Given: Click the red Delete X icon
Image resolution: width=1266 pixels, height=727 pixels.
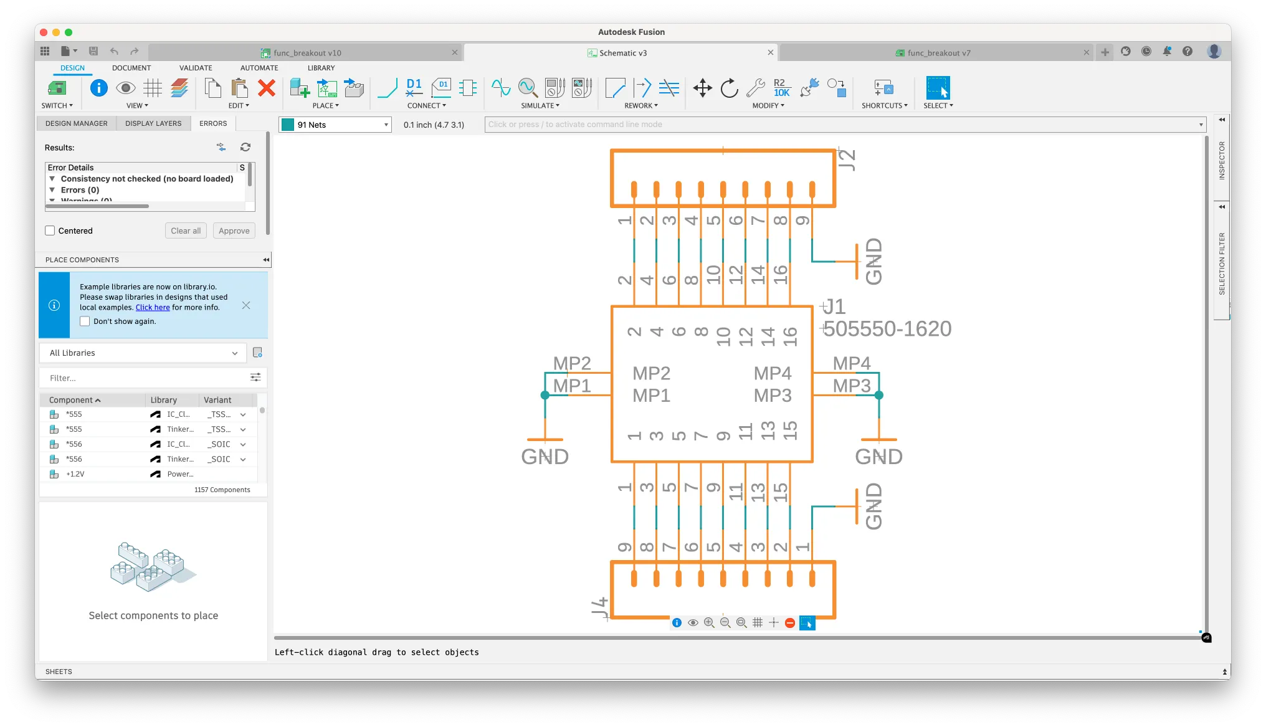Looking at the screenshot, I should (x=267, y=88).
